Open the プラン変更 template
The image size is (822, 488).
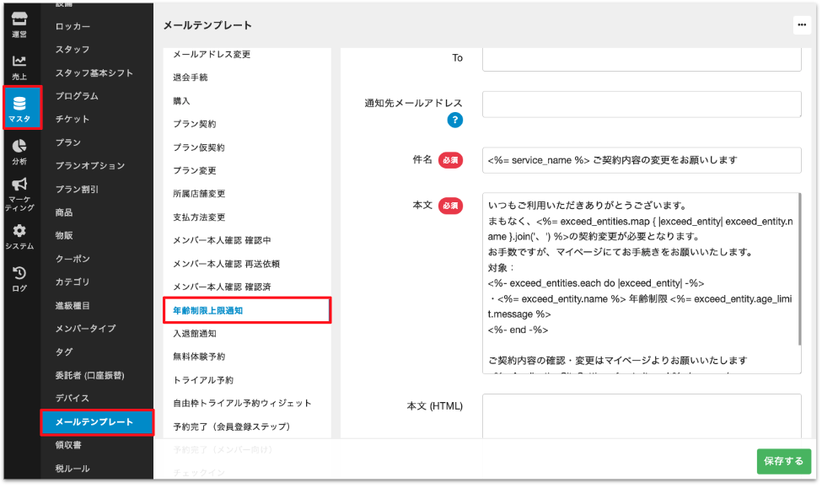(195, 170)
